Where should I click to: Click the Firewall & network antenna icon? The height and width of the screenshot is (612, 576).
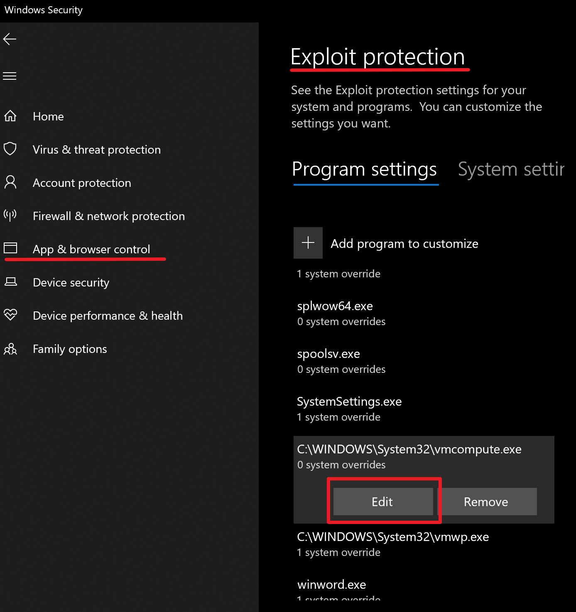coord(10,215)
